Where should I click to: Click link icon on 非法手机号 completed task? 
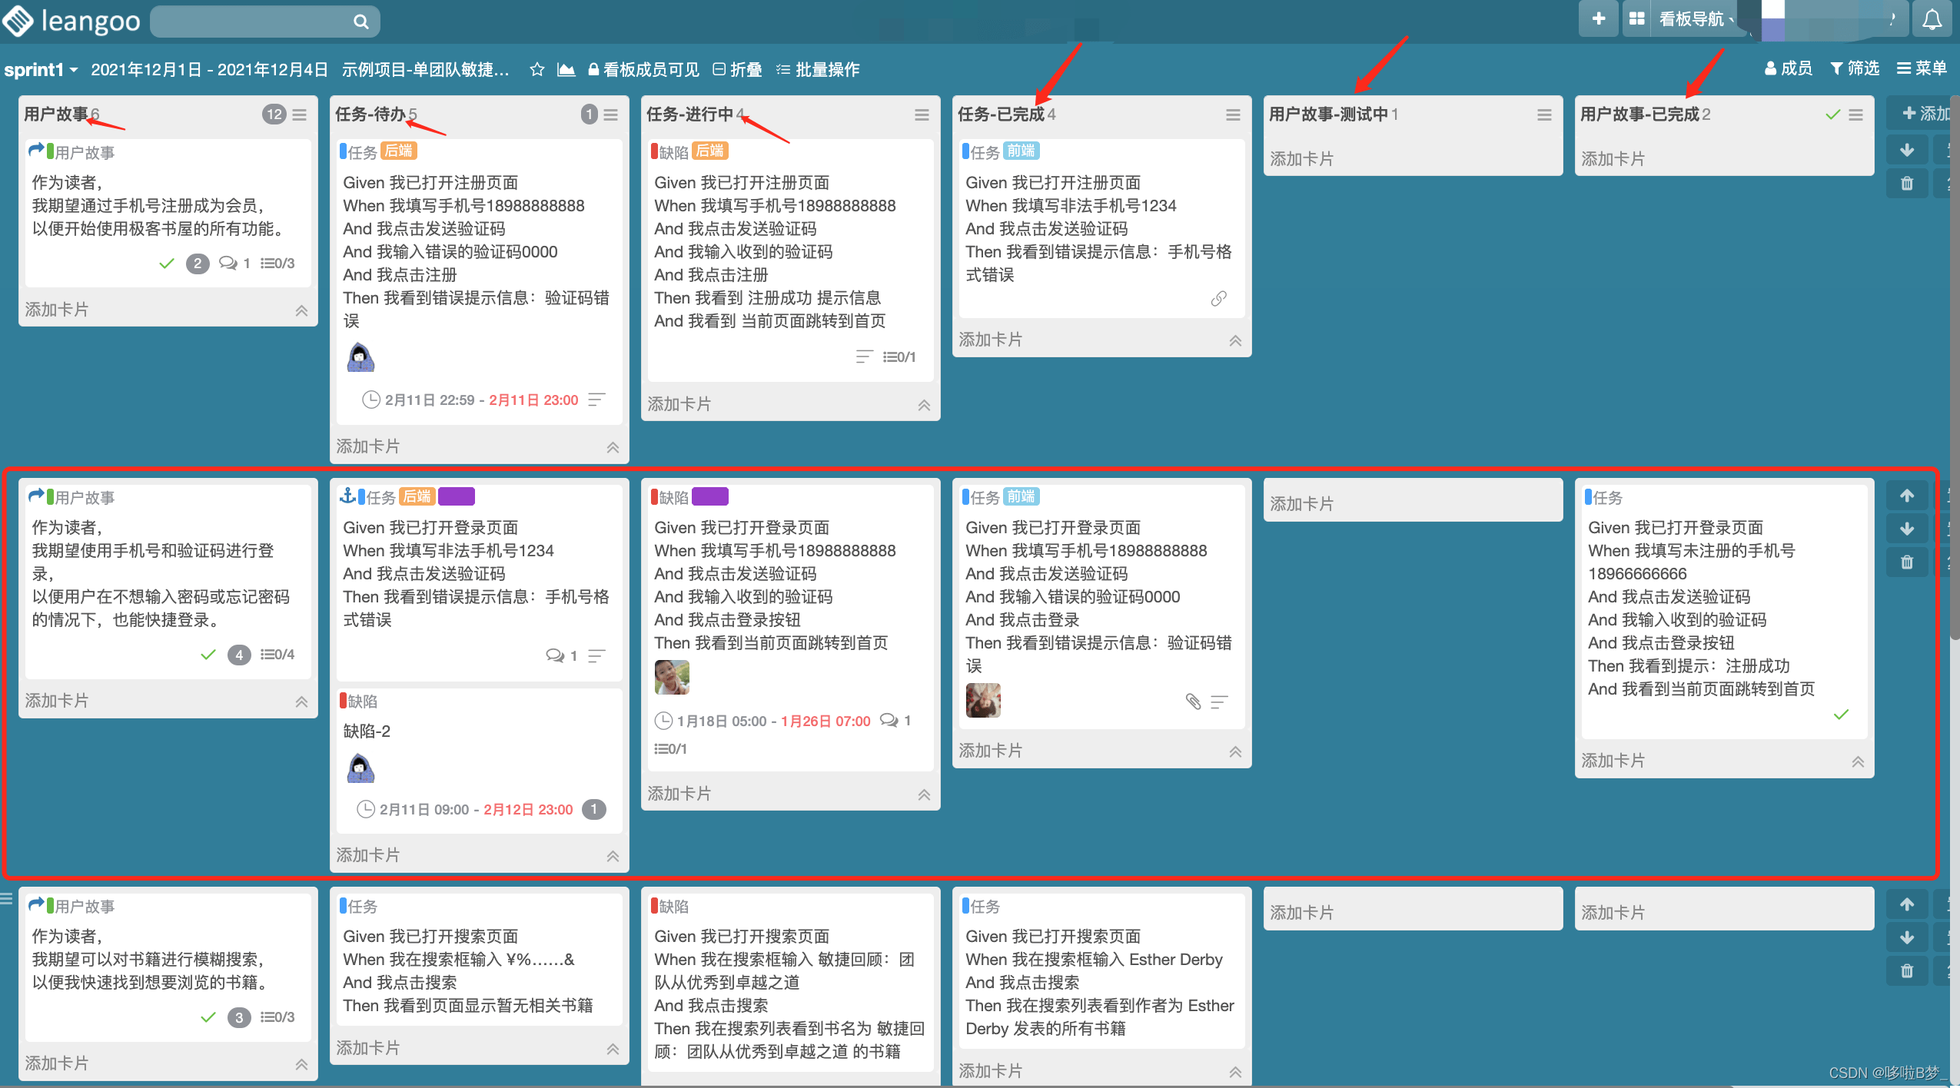(1218, 299)
